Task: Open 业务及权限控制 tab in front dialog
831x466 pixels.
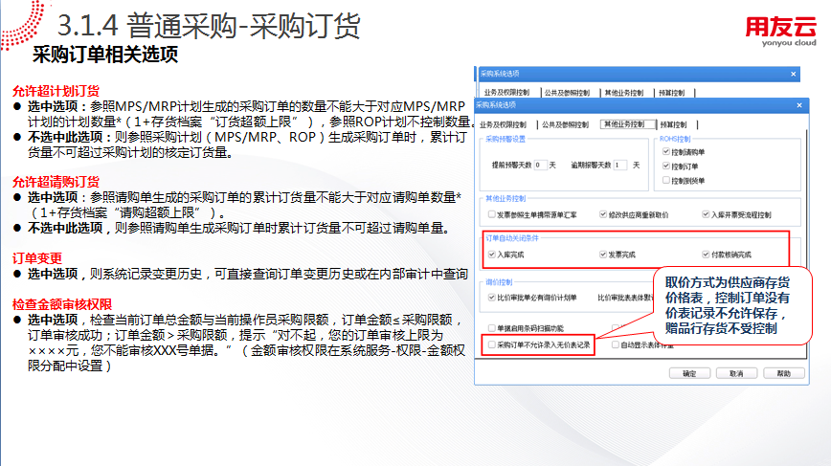Action: [x=504, y=124]
